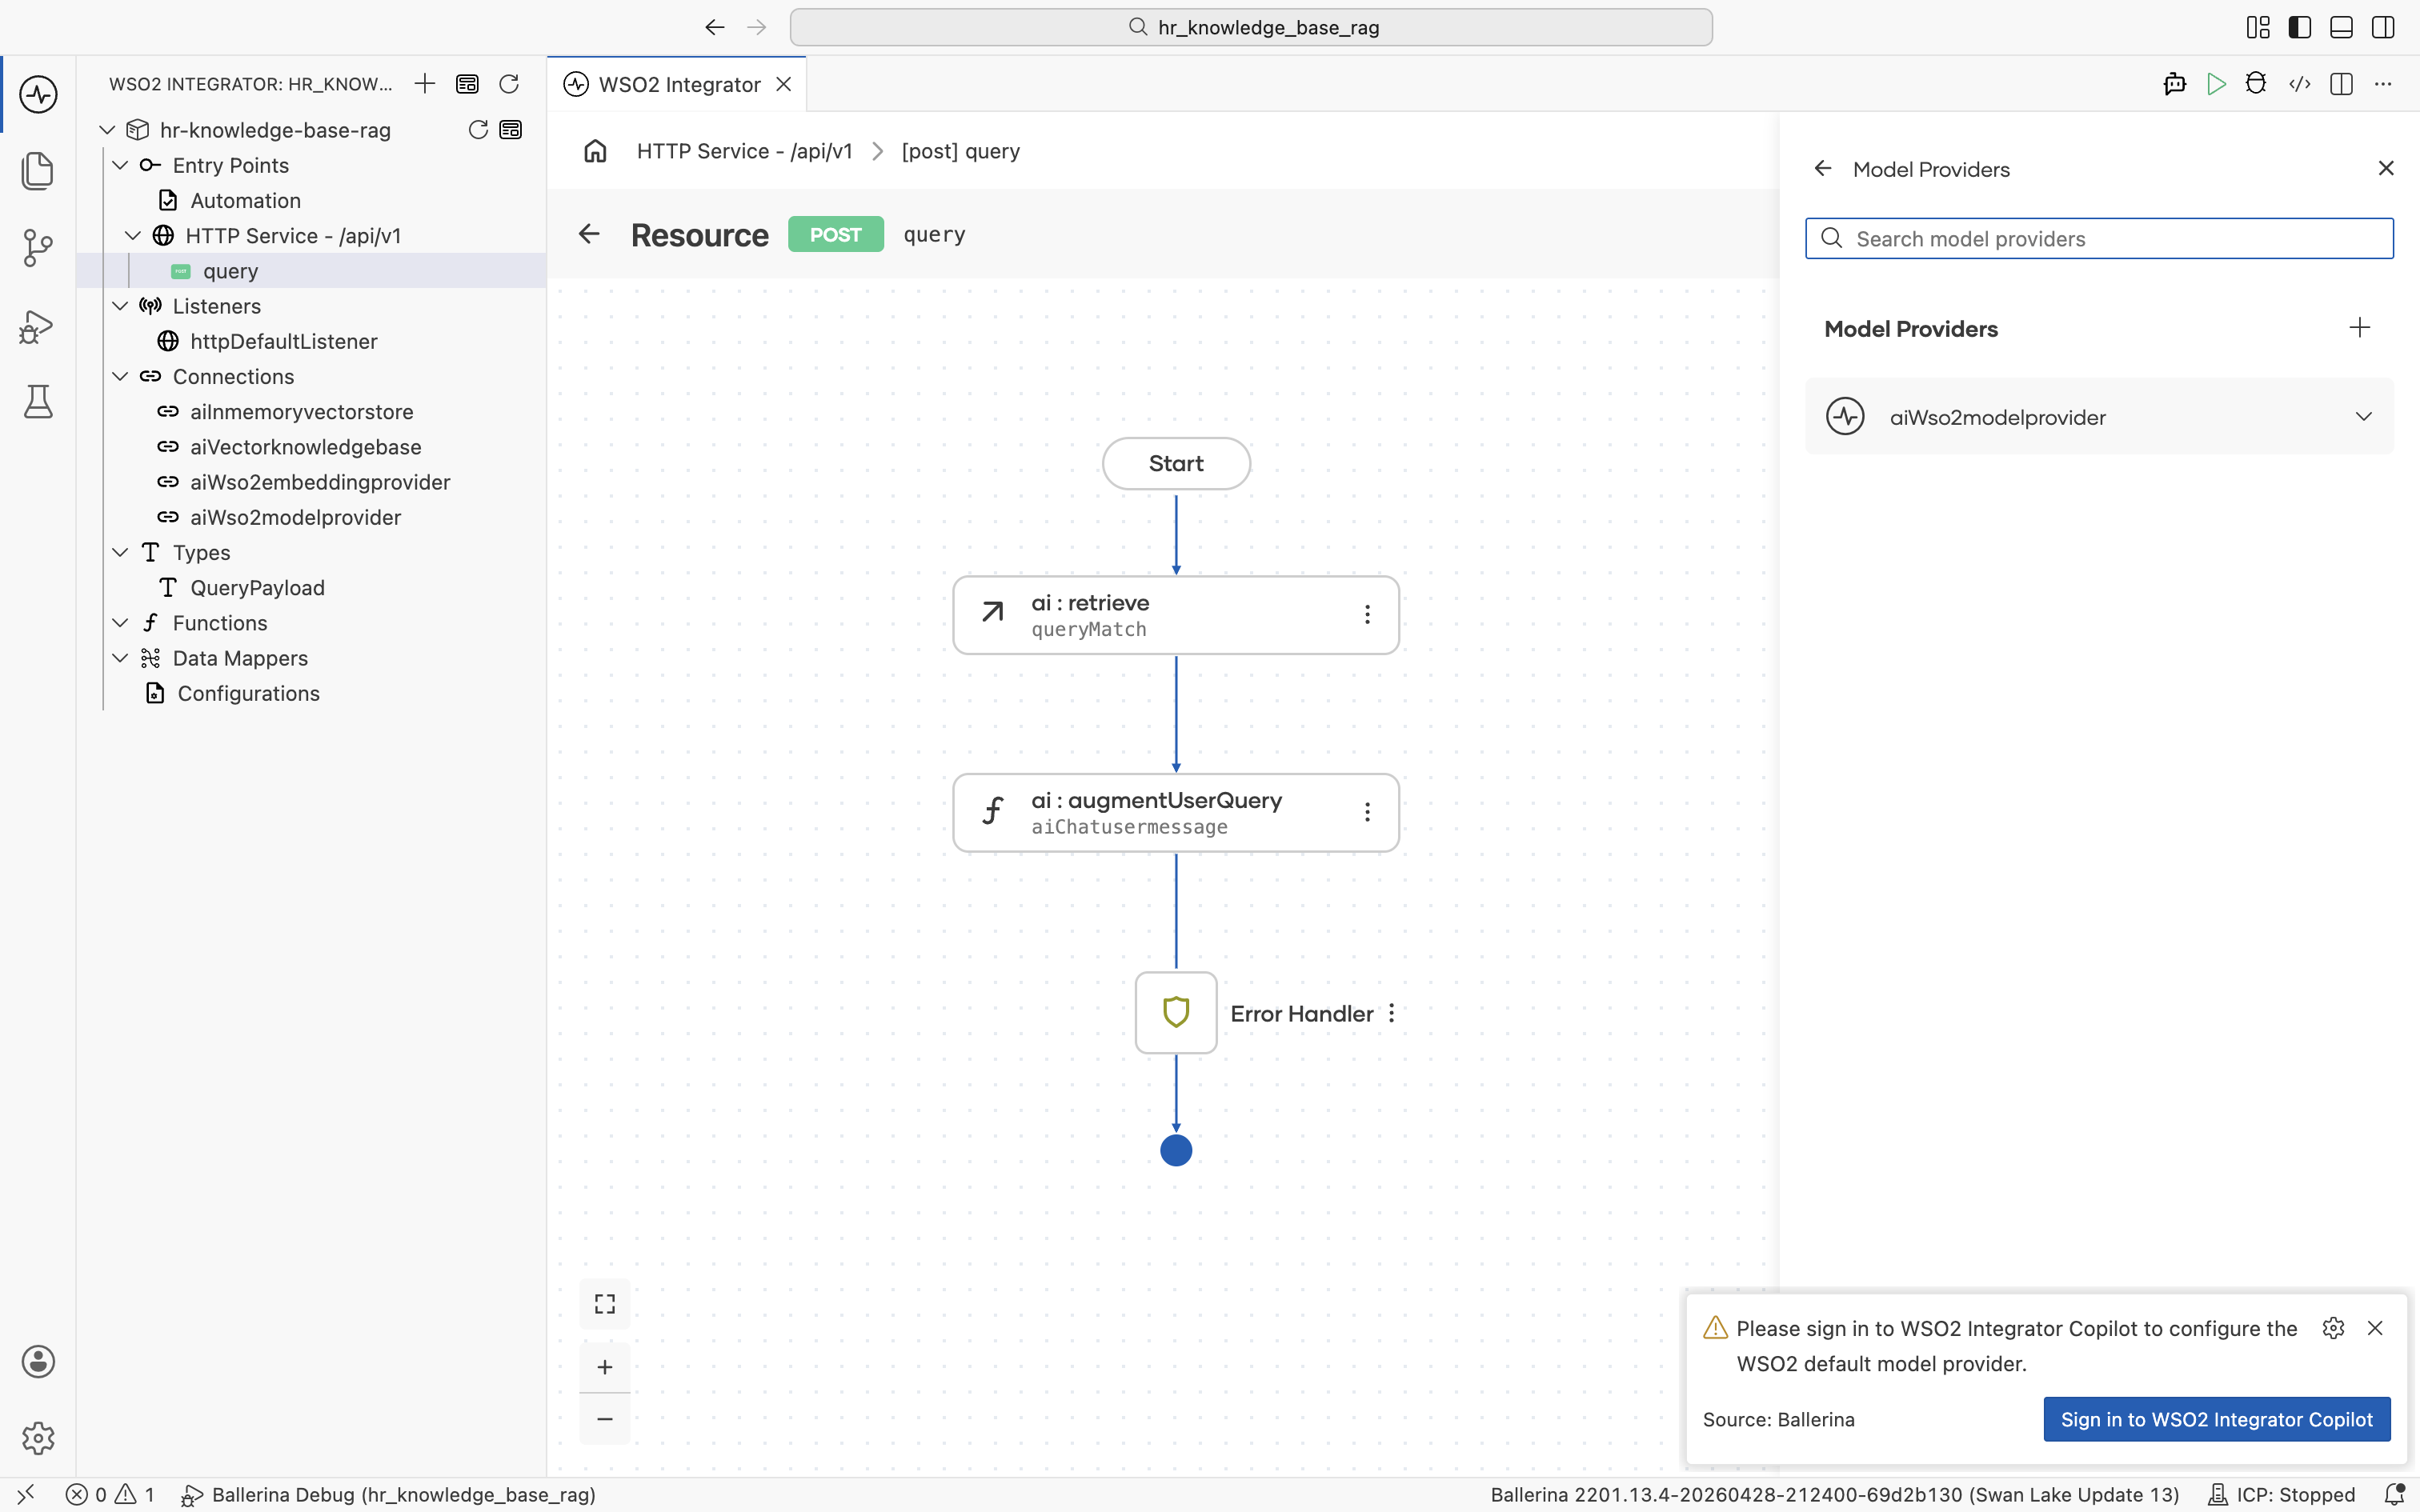Collapse the Functions section
This screenshot has width=2420, height=1512.
click(x=120, y=623)
